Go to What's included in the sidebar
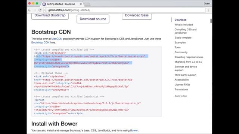The height and width of the screenshot is (134, 239). [x=184, y=25]
